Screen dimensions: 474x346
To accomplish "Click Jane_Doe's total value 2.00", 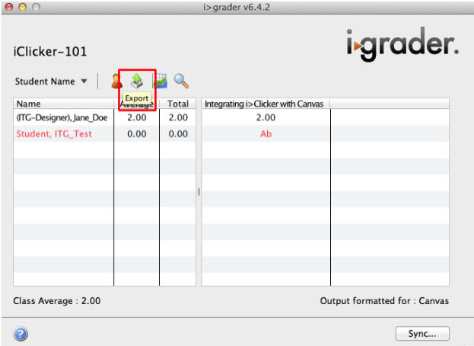I will click(x=178, y=117).
